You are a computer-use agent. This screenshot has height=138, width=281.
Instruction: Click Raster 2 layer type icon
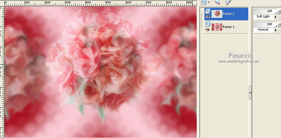[207, 11]
